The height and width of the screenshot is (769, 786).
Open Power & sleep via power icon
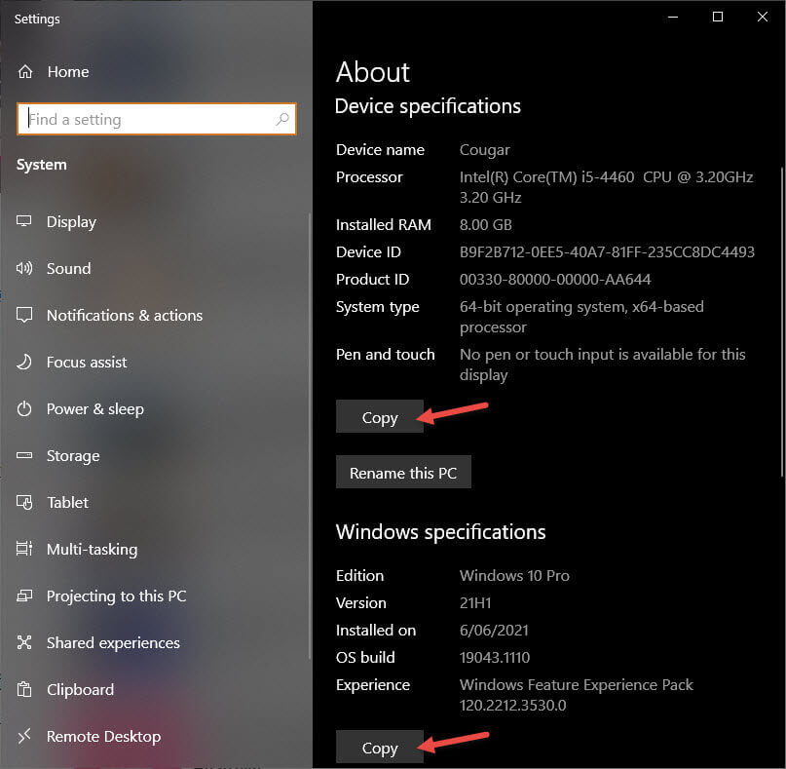(23, 408)
